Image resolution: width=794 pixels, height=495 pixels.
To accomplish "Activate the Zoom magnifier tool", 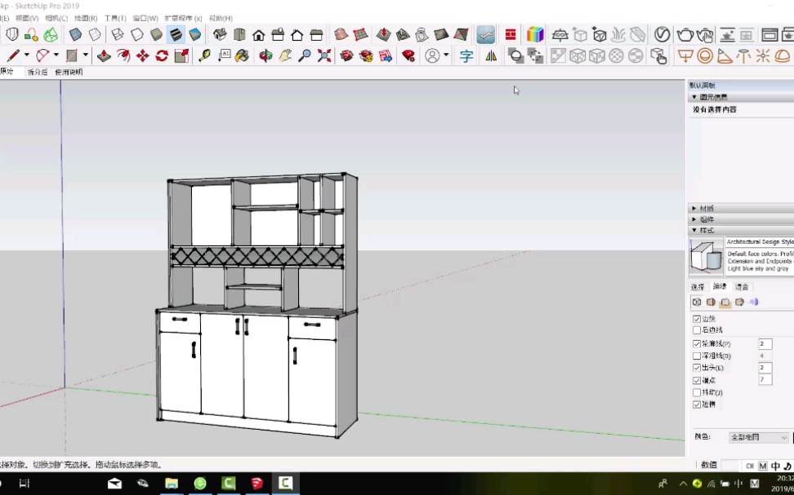I will tap(305, 55).
